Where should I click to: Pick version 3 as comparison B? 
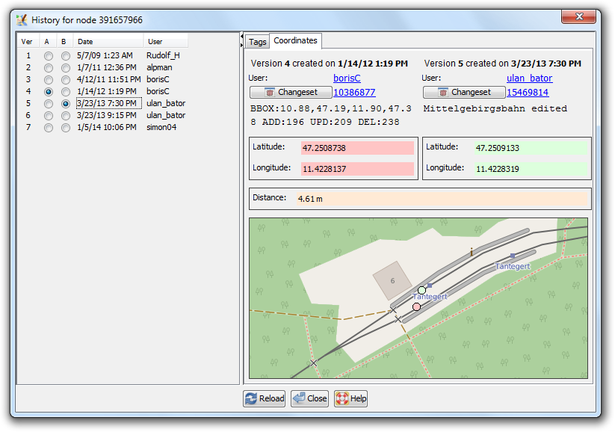click(x=66, y=80)
